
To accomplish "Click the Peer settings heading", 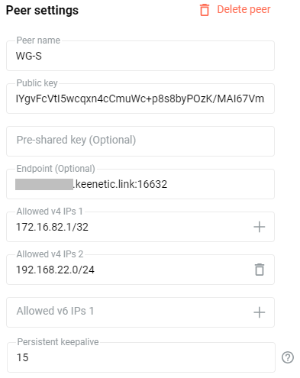I will pos(42,11).
